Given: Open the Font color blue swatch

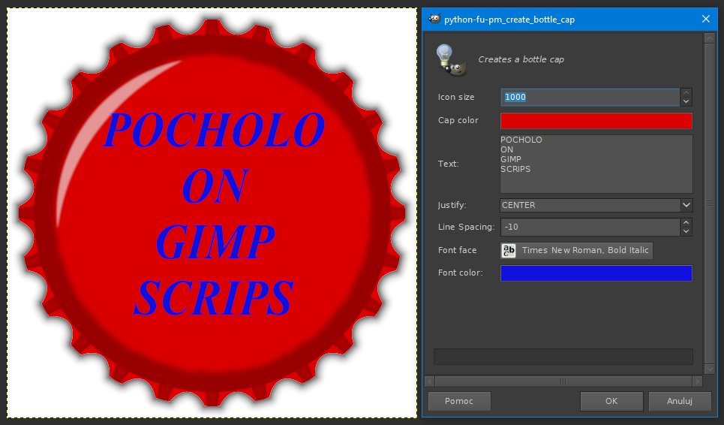Looking at the screenshot, I should point(596,273).
